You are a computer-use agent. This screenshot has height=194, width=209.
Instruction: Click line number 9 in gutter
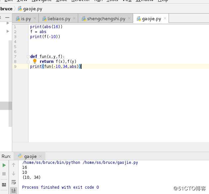tap(15, 67)
